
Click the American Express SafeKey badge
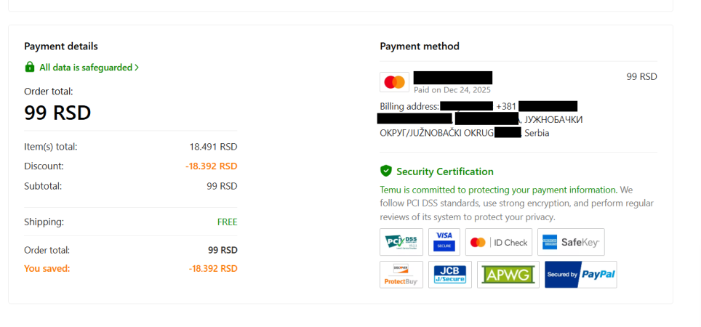pyautogui.click(x=571, y=242)
